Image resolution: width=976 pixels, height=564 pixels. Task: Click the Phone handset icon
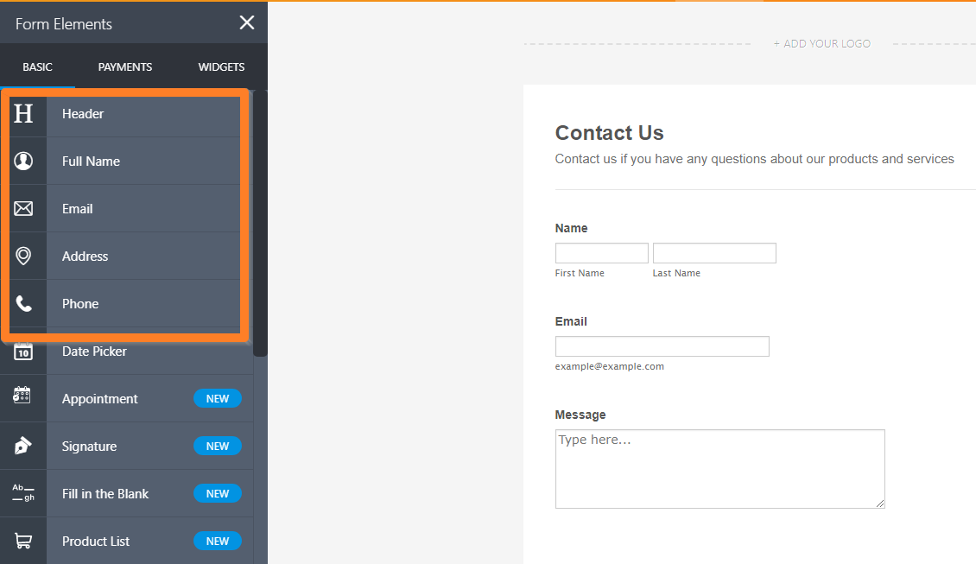[23, 303]
